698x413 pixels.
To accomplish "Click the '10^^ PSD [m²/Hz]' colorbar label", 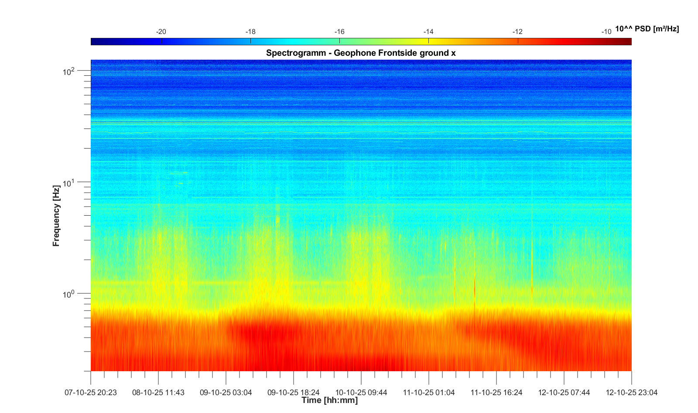I will 647,29.
